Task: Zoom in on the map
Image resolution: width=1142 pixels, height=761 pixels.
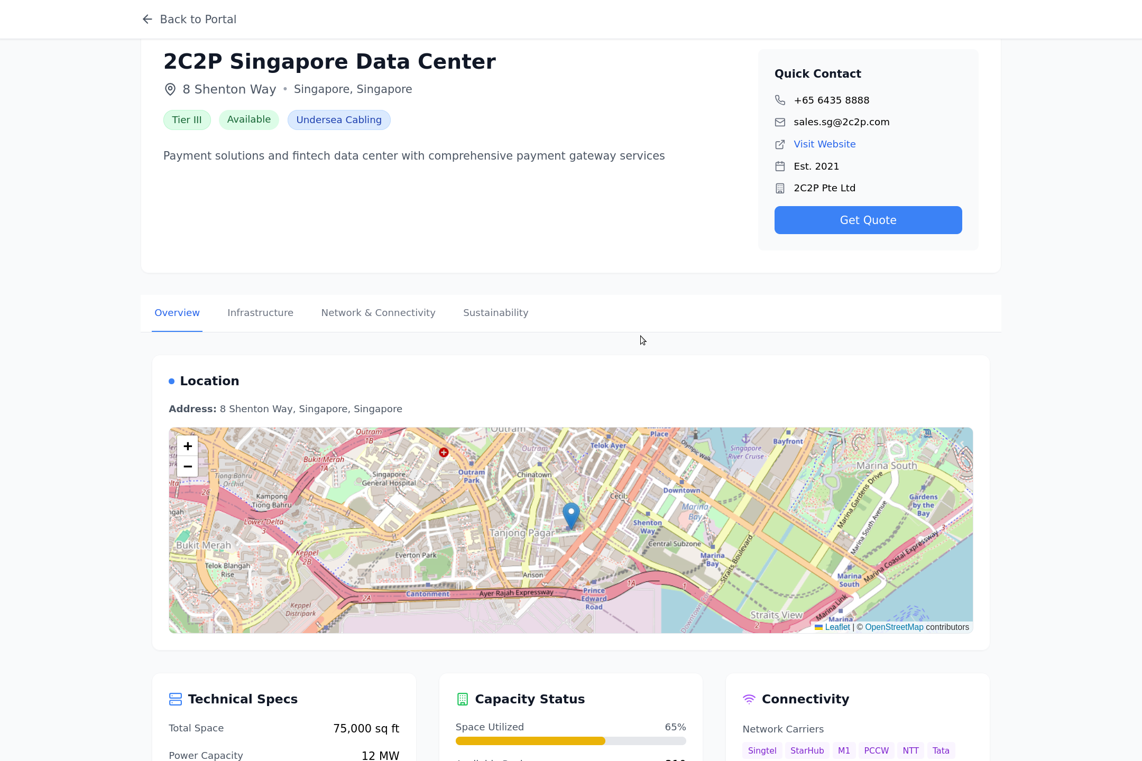Action: click(x=188, y=447)
